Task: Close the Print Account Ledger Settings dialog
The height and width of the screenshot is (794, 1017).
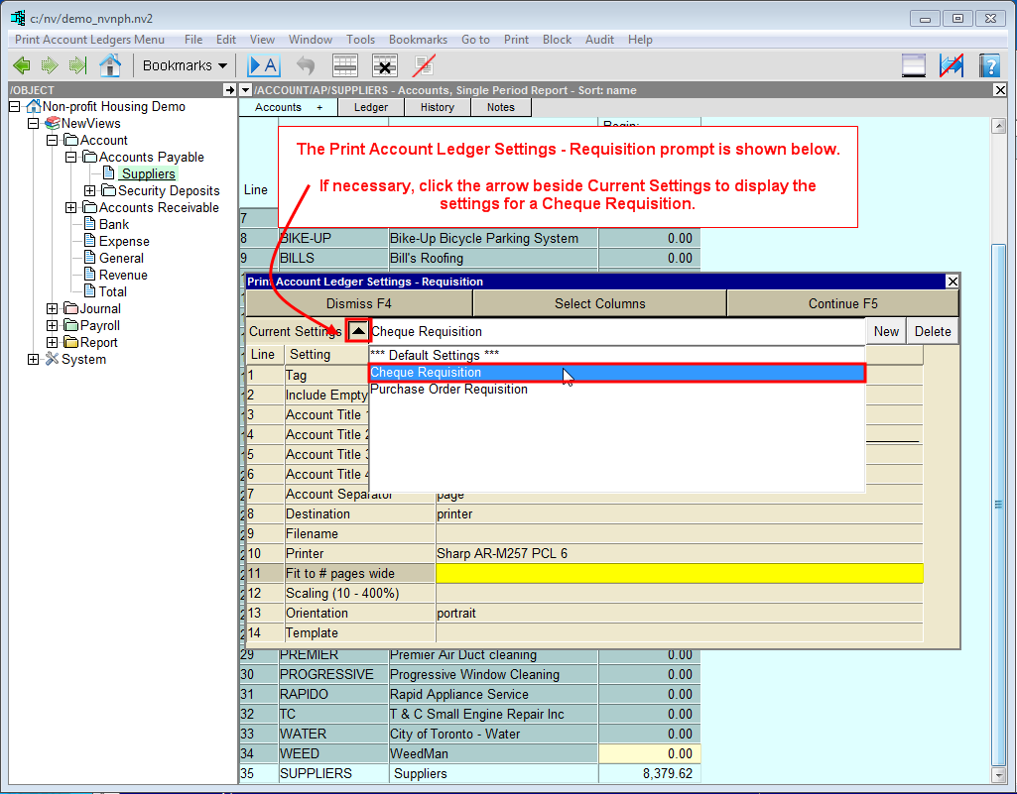Action: point(953,282)
